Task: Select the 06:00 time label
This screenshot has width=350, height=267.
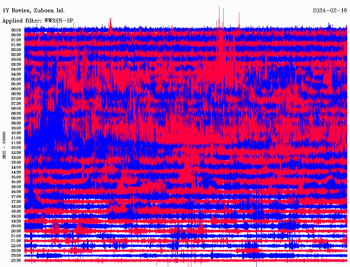Action: tap(16, 89)
